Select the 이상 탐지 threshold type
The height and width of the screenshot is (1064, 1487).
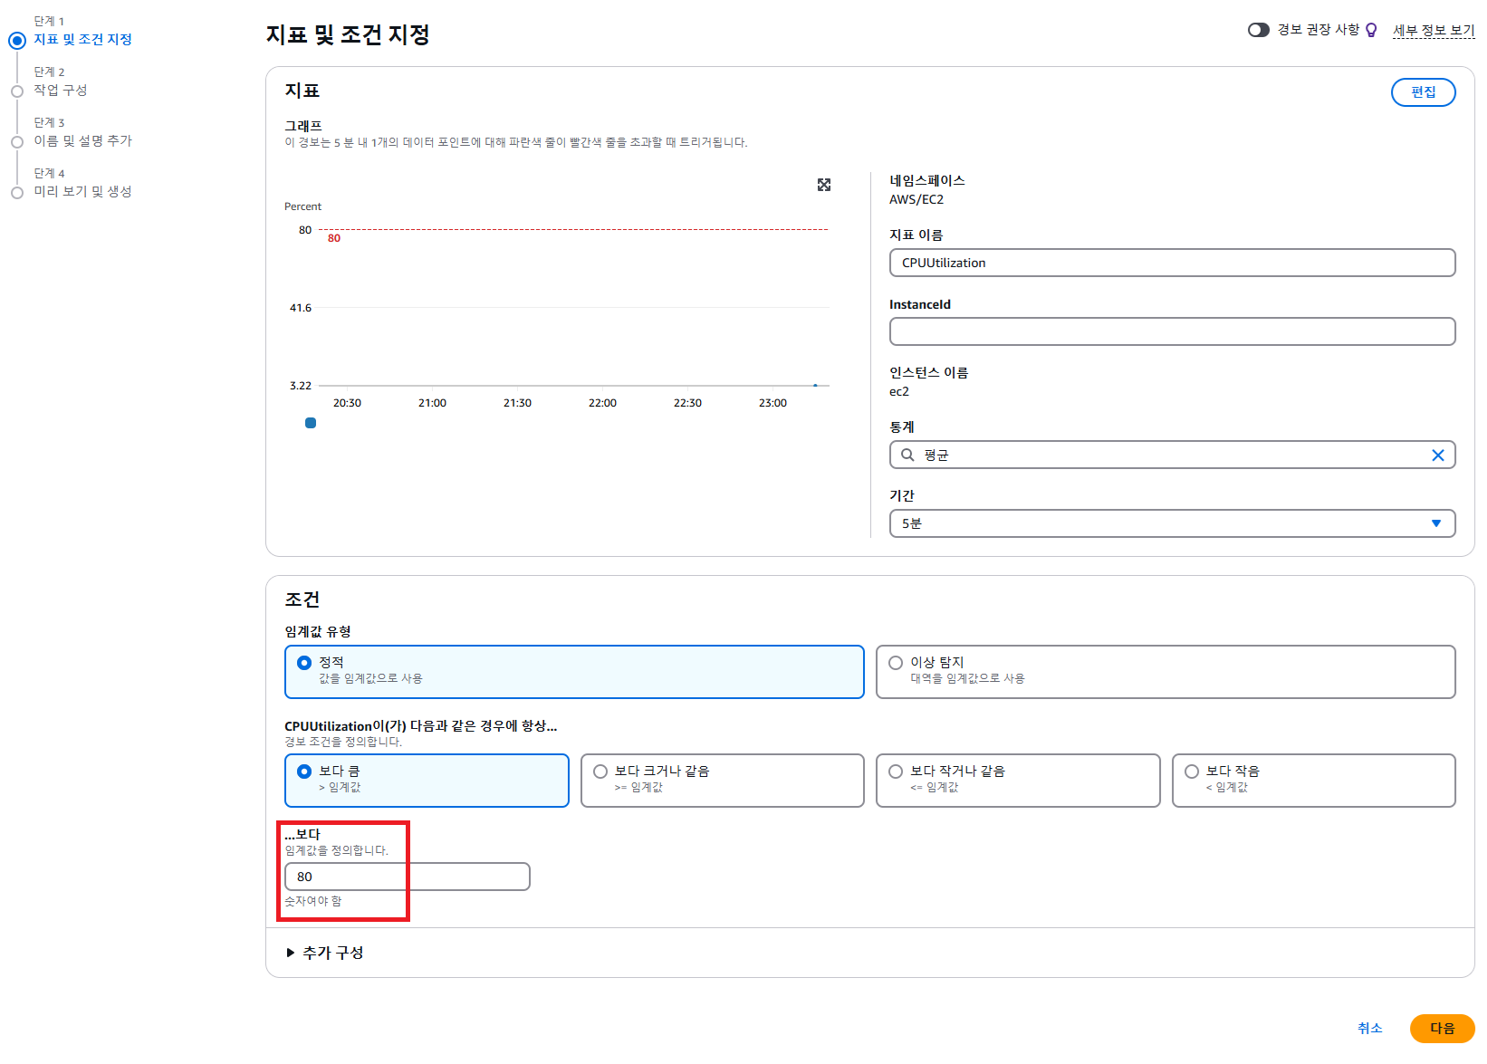1166,672
